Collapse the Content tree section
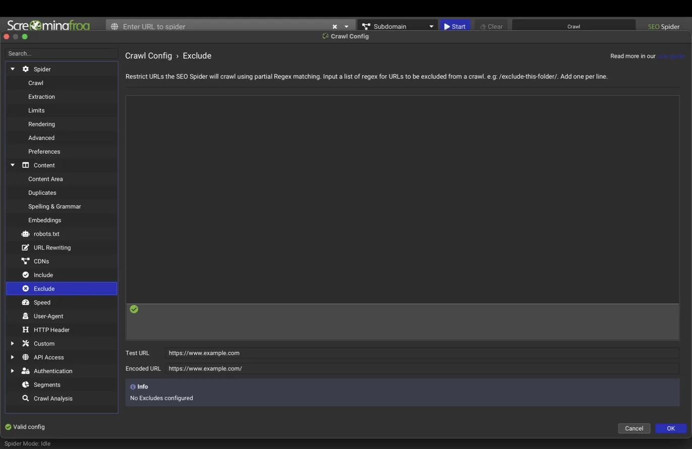692x449 pixels. pos(13,165)
